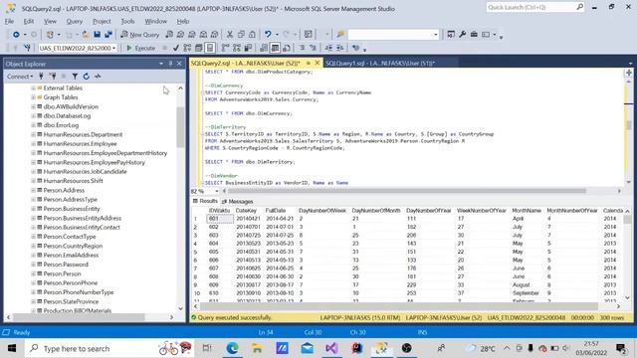Click Display Estimated Execution Plan icon
Screen dimensions: 637x358
[187, 48]
